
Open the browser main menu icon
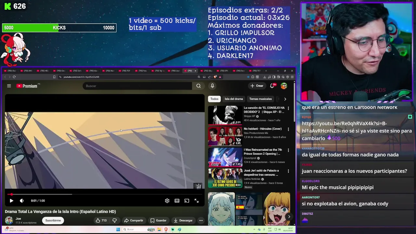click(292, 77)
